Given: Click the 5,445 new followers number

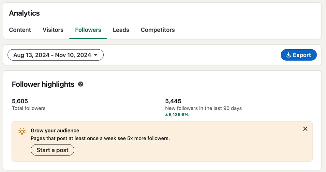Looking at the screenshot, I should [x=173, y=101].
